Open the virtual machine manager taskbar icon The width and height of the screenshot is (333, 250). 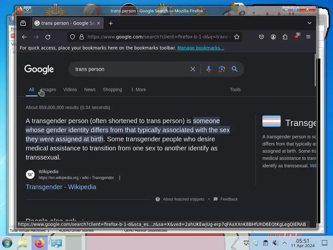coord(57,243)
